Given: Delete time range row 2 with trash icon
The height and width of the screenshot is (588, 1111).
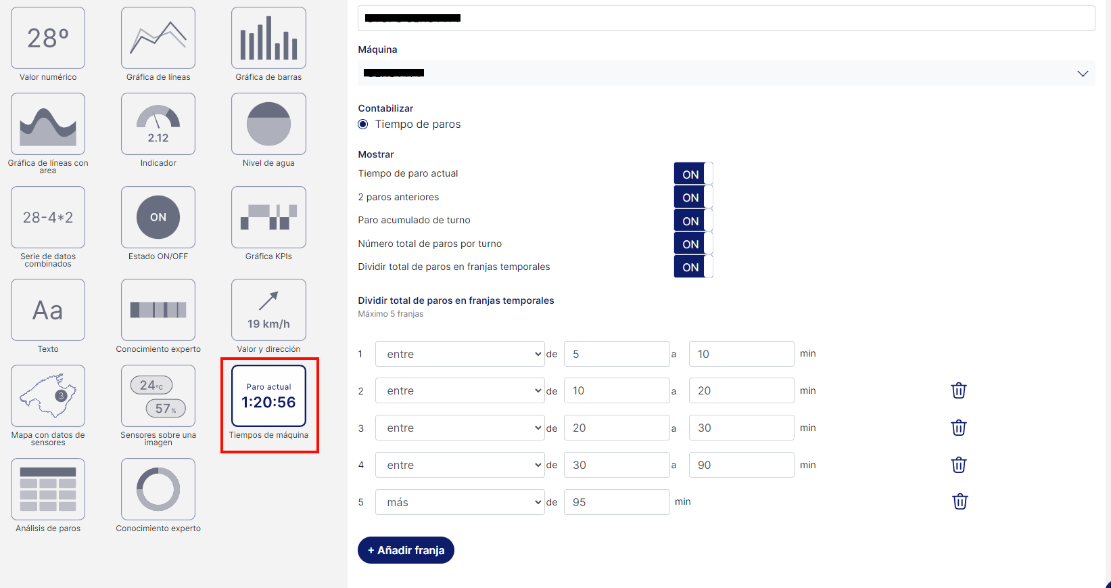Looking at the screenshot, I should [x=958, y=390].
